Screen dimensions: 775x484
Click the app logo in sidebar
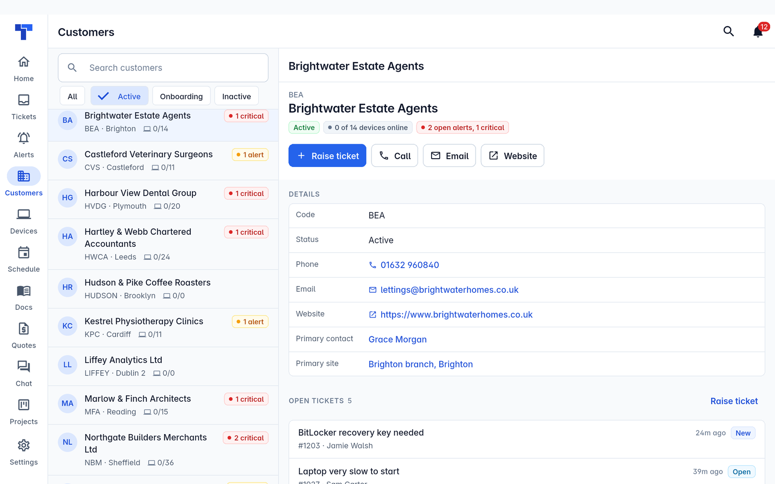point(24,32)
